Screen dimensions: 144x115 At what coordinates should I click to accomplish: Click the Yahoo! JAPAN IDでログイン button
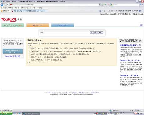coord(13,51)
